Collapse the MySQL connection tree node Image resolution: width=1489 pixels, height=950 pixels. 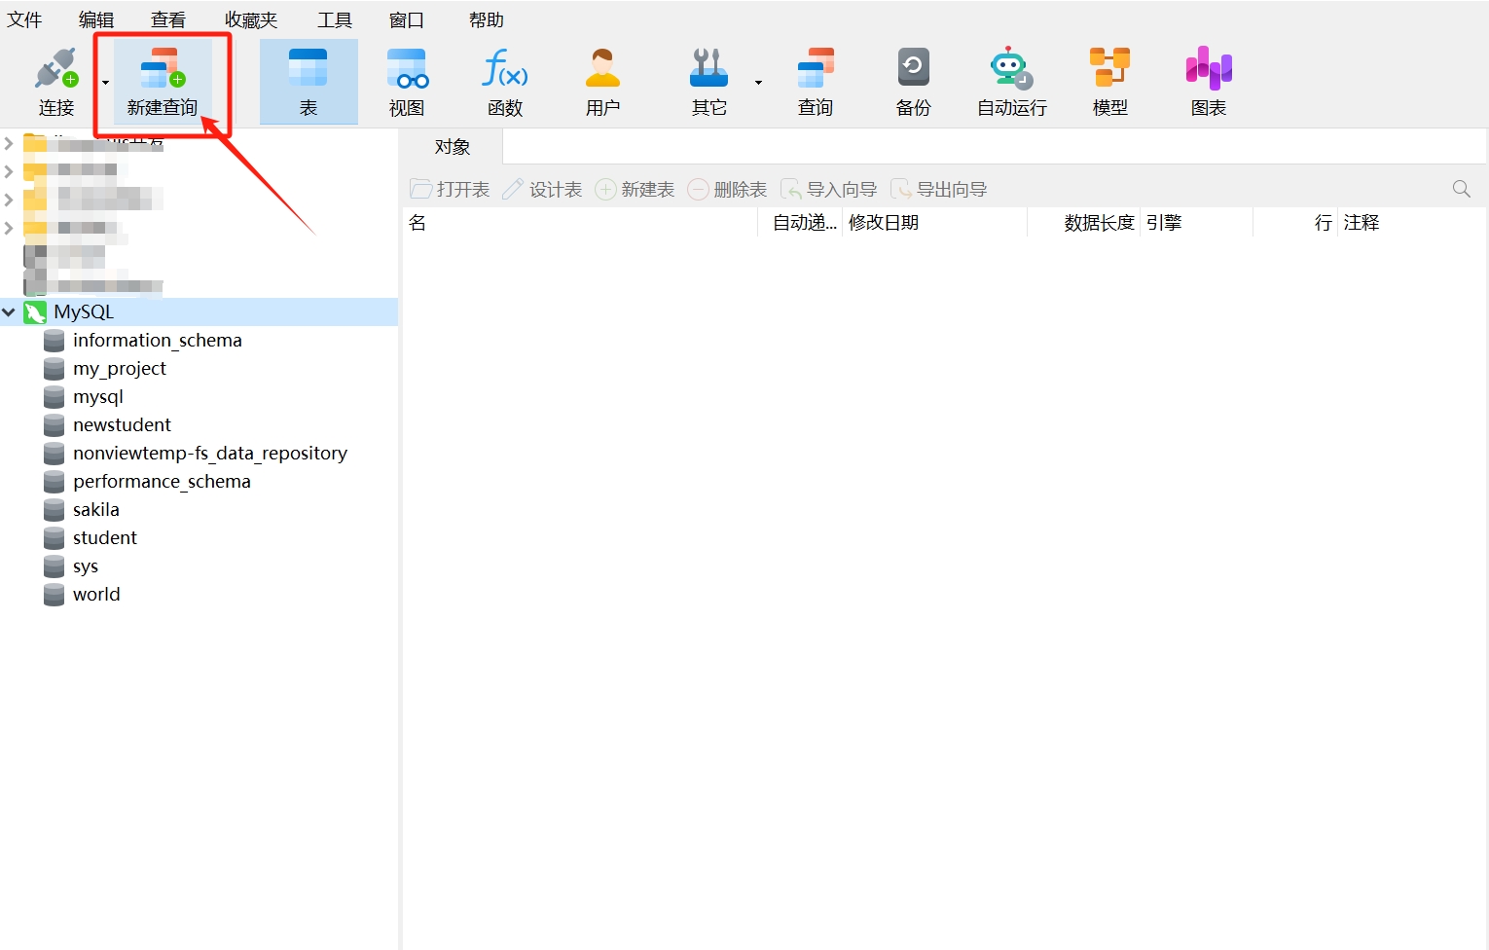point(9,312)
